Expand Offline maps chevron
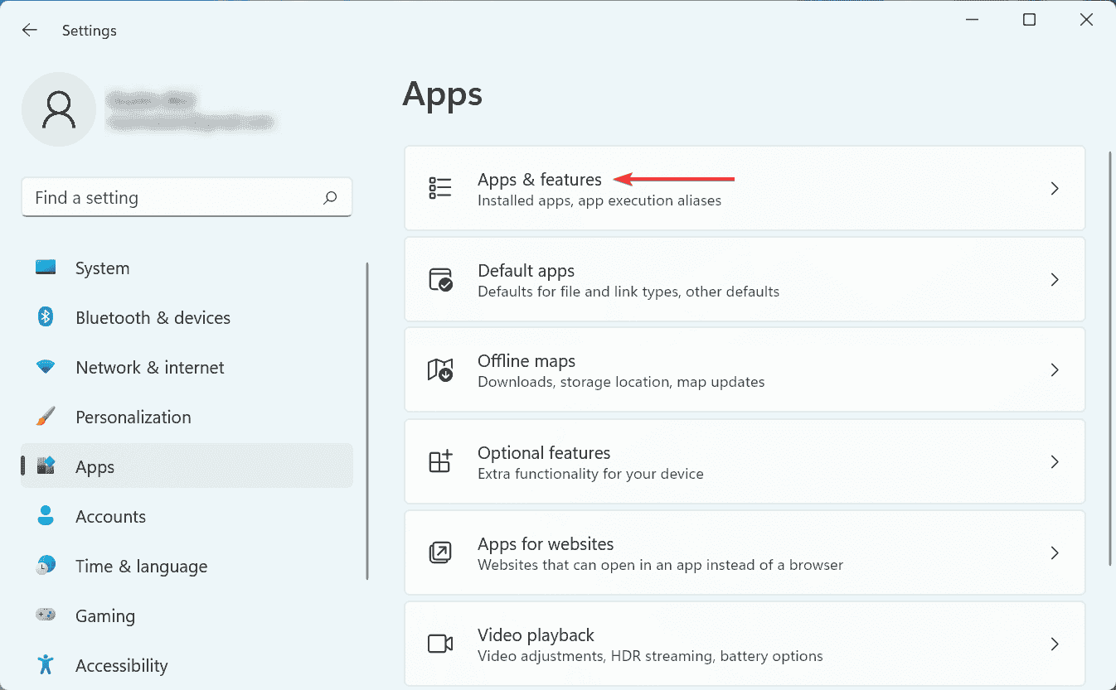This screenshot has height=690, width=1116. (1055, 370)
